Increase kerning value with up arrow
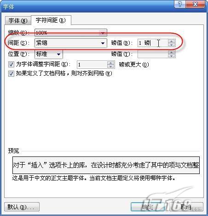208x216 pixels. tap(110, 63)
